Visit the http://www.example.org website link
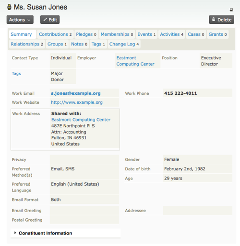240x246 pixels. tap(77, 102)
